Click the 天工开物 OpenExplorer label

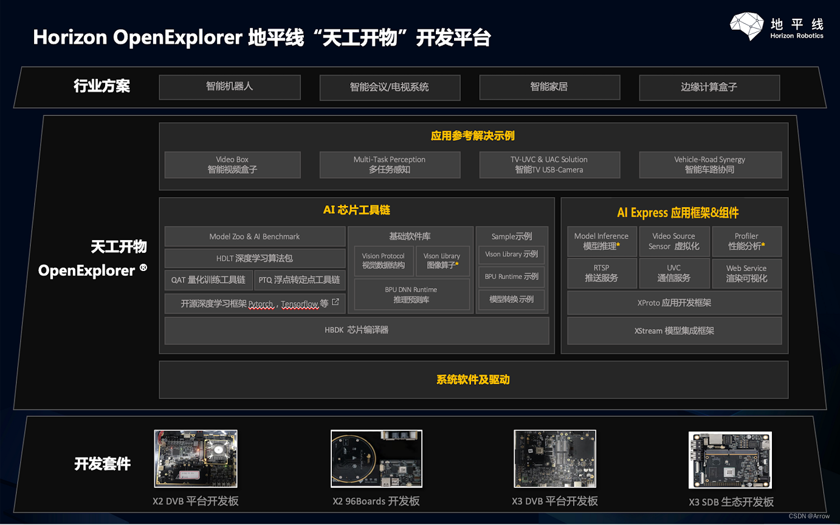(93, 259)
